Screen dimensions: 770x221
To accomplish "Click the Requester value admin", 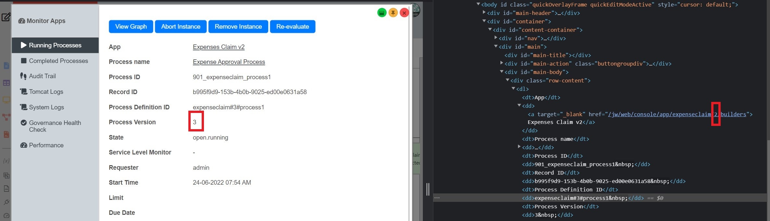I will 201,167.
